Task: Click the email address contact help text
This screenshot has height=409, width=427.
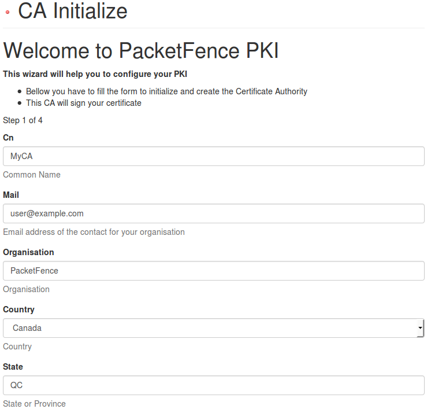Action: pos(94,232)
